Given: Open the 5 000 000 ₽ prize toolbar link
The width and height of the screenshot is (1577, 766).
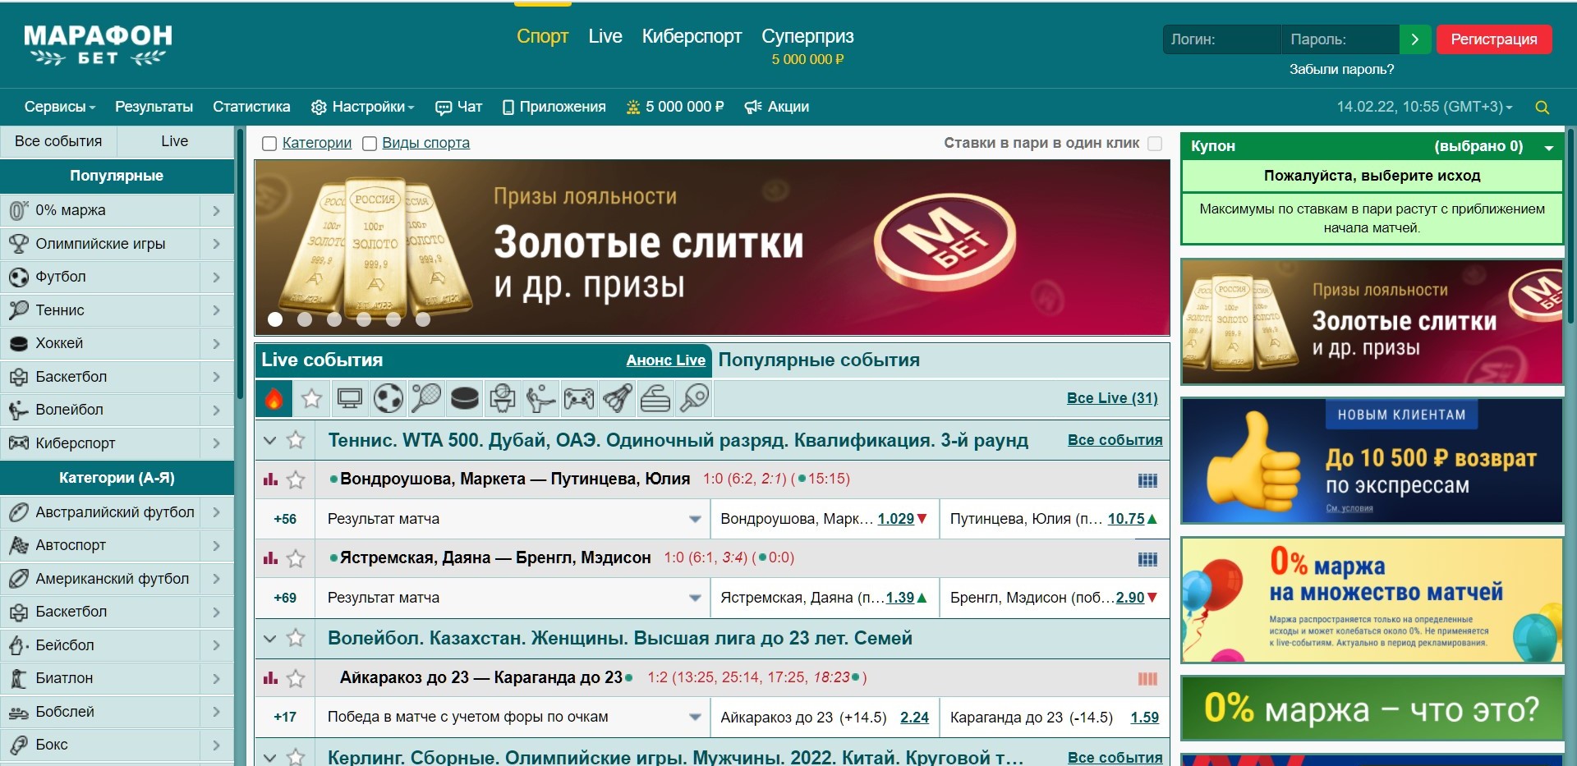Looking at the screenshot, I should [x=674, y=107].
